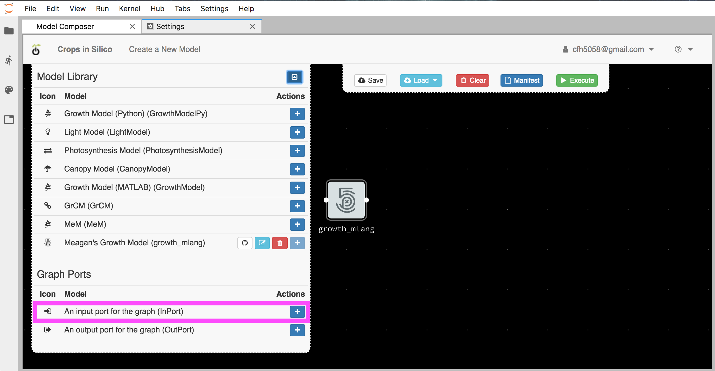Image resolution: width=715 pixels, height=371 pixels.
Task: Add Meagan's Growth Model to canvas
Action: [297, 243]
